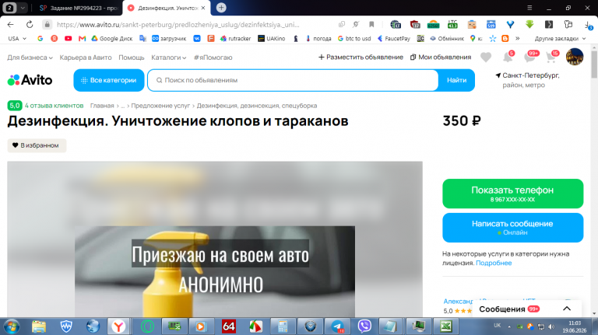Expand the Другие закладки folder
598x335 pixels.
click(560, 38)
